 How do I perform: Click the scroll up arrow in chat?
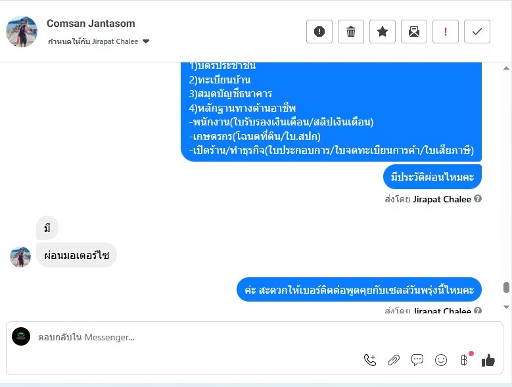[x=506, y=68]
